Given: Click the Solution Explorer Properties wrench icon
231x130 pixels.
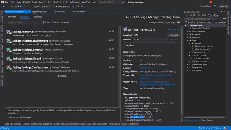Looking at the screenshot, I should [214, 15].
